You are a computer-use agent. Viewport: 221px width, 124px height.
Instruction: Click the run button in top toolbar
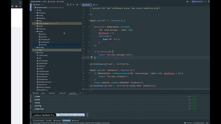pyautogui.click(x=206, y=1)
